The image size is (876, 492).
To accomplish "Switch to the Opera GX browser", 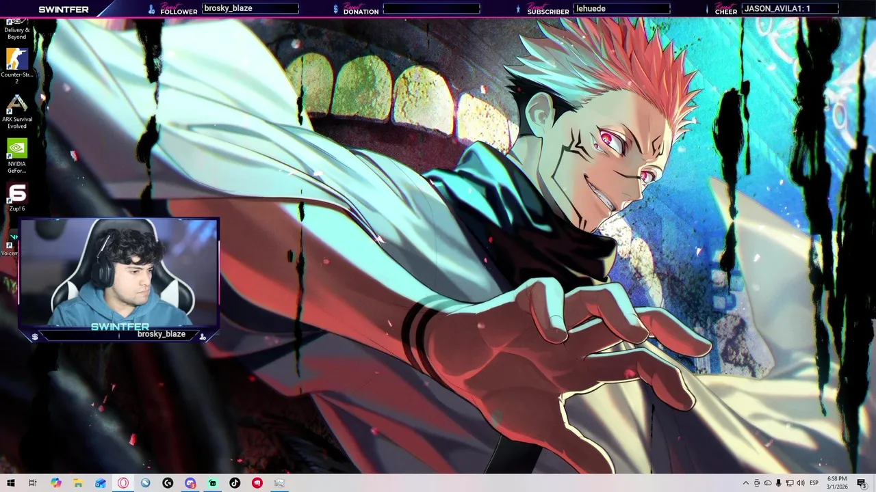I will click(x=123, y=483).
